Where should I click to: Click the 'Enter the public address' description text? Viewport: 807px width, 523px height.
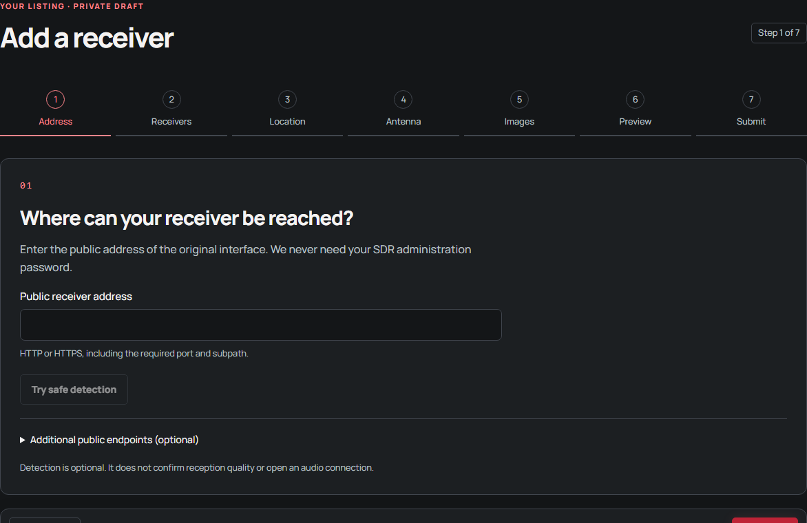246,258
